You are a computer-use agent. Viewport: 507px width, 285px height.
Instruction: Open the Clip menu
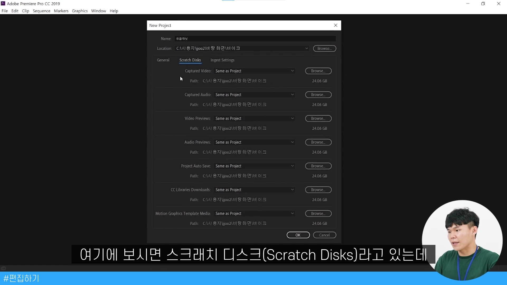pyautogui.click(x=26, y=11)
